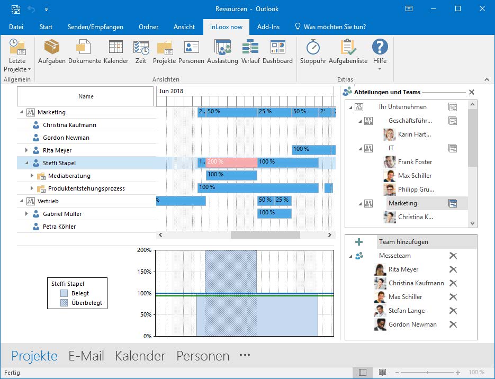Remove Rita Meyer from Messeteam

453,269
